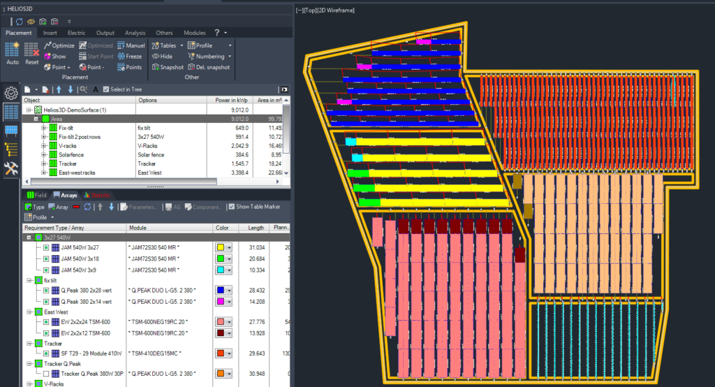Add a point with Point +

point(57,67)
